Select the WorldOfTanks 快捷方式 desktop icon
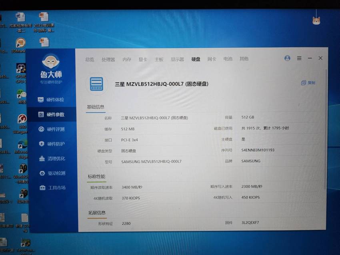The image size is (340, 255). 22,174
